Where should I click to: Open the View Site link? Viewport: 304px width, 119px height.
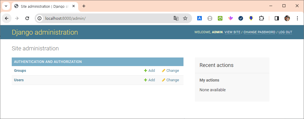click(x=232, y=32)
